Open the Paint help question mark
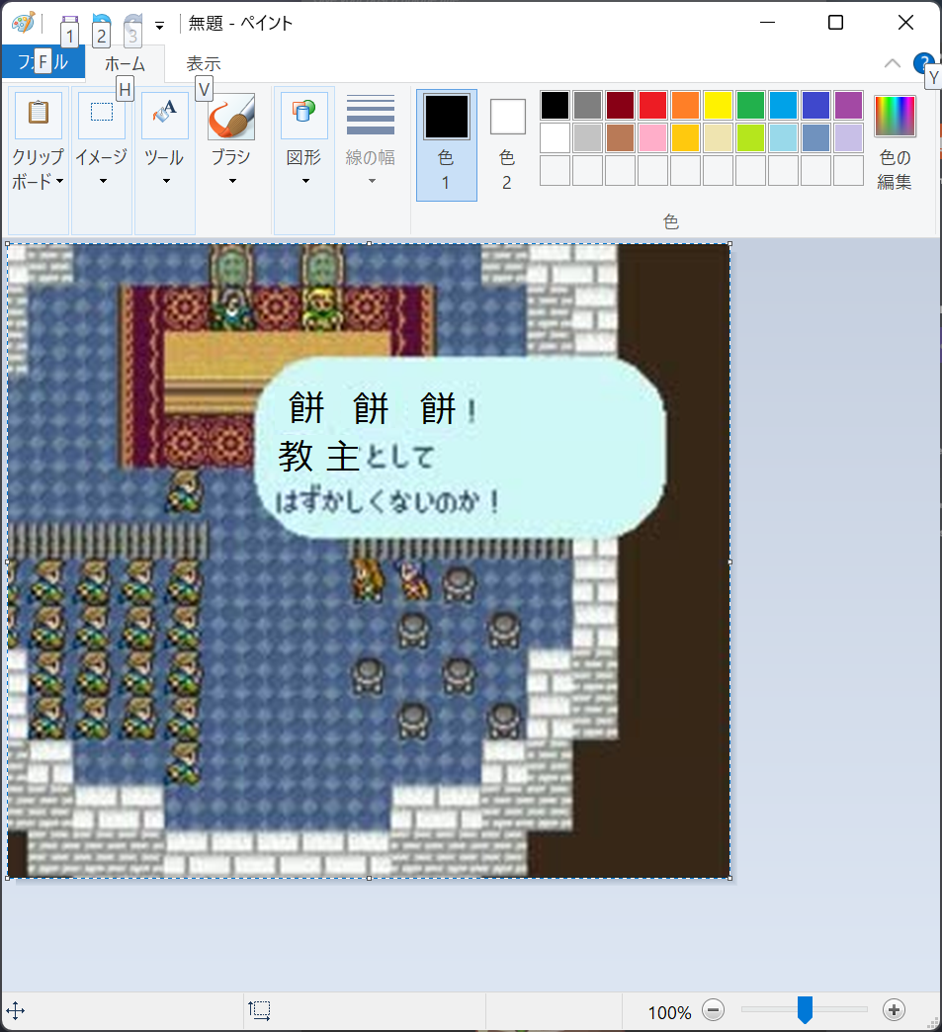This screenshot has height=1032, width=942. (923, 63)
